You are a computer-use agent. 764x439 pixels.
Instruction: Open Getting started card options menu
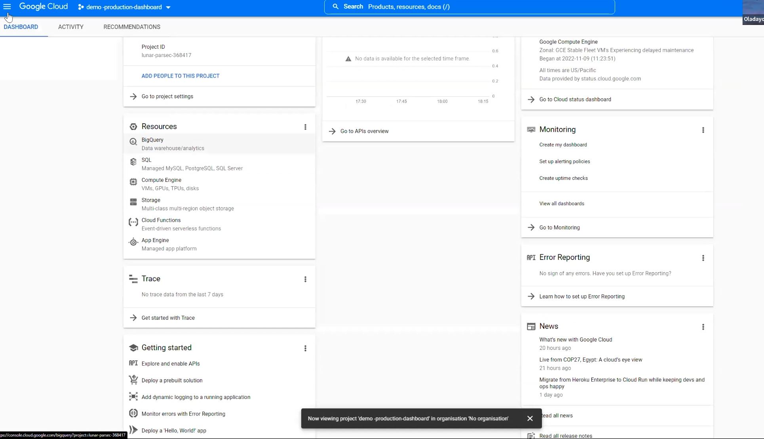305,348
